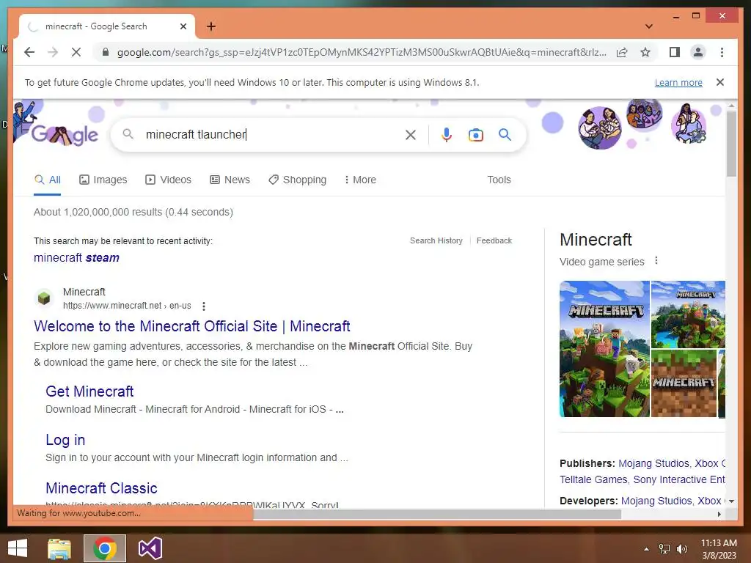
Task: Open the Get Minecraft sitelink
Action: (89, 391)
